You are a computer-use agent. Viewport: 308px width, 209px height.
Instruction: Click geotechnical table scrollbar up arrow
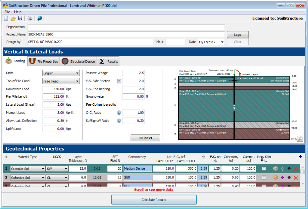(303, 167)
